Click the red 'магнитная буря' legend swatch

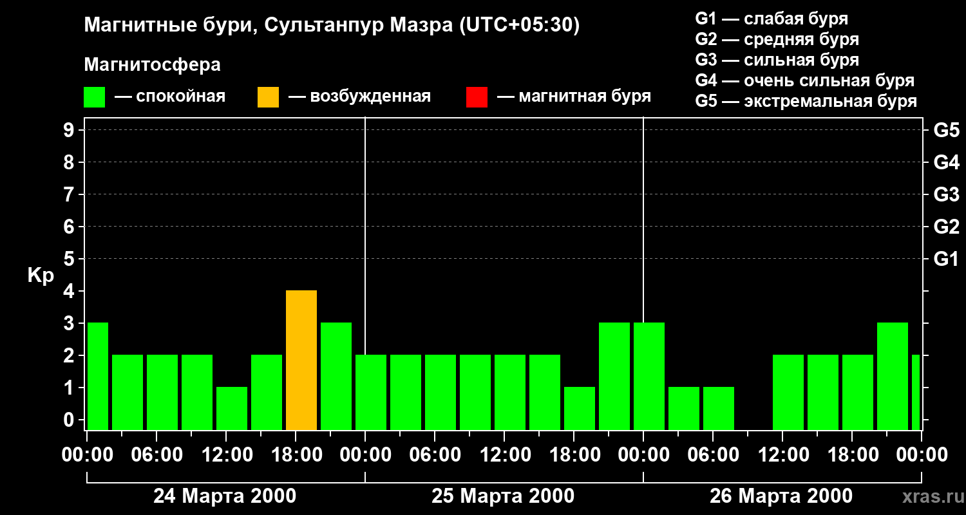[477, 97]
